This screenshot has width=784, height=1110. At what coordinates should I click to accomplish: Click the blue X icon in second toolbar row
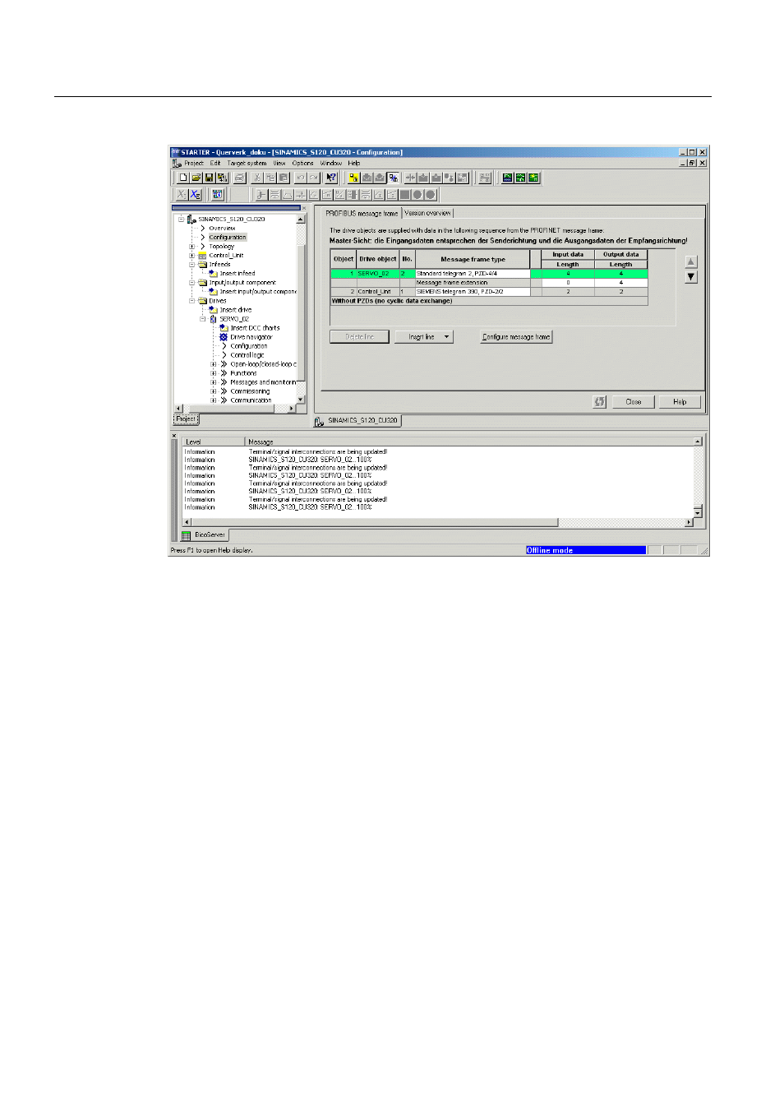click(x=195, y=195)
